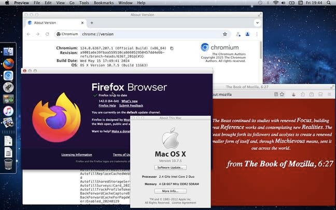Click 'Wed May 15 17:49:41 2024' build date
Viewport: 336px width, 210px height.
105,61
